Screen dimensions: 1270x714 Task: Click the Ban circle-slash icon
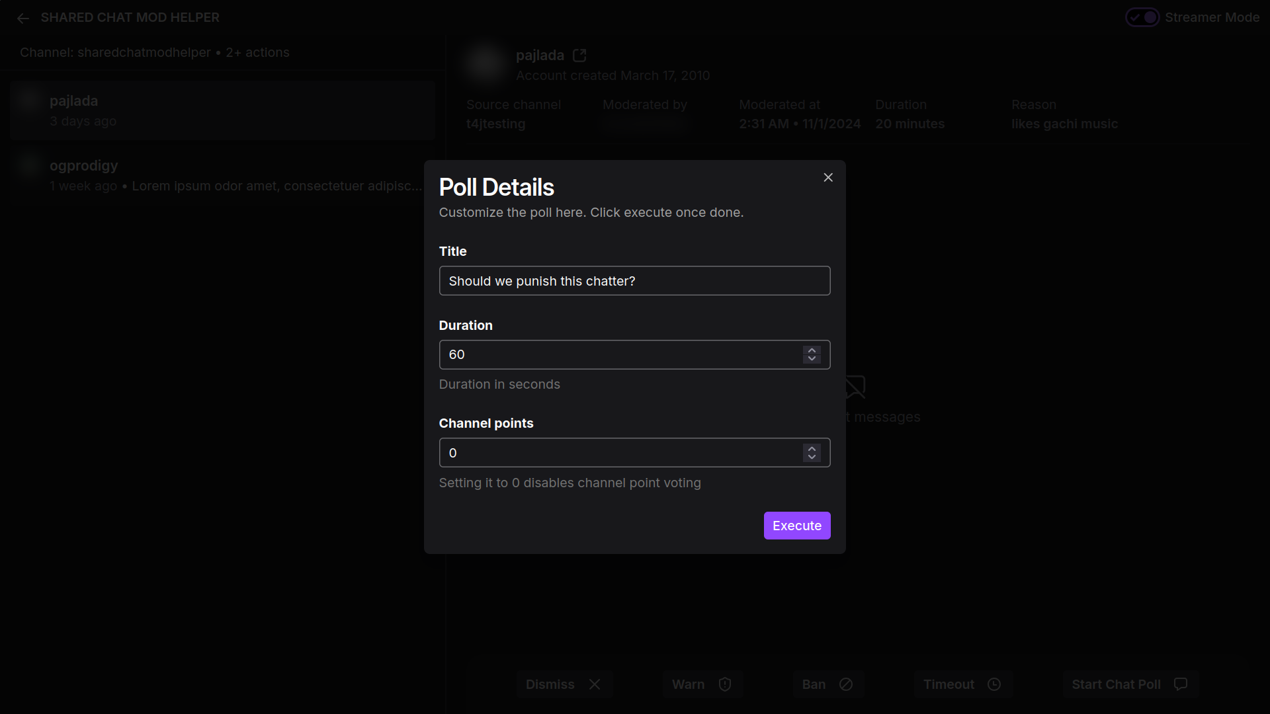(x=846, y=684)
